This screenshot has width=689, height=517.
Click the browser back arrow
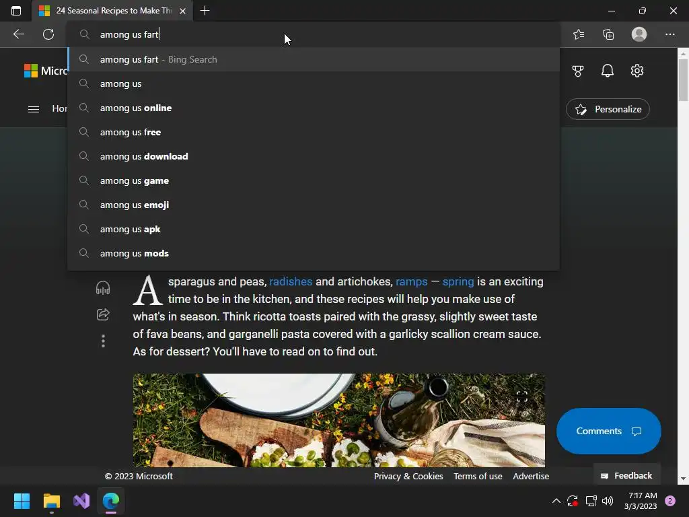tap(18, 34)
